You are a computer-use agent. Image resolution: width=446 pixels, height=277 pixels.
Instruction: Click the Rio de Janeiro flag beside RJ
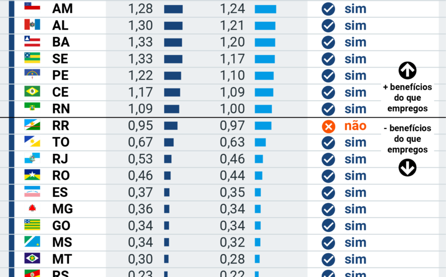click(x=32, y=158)
